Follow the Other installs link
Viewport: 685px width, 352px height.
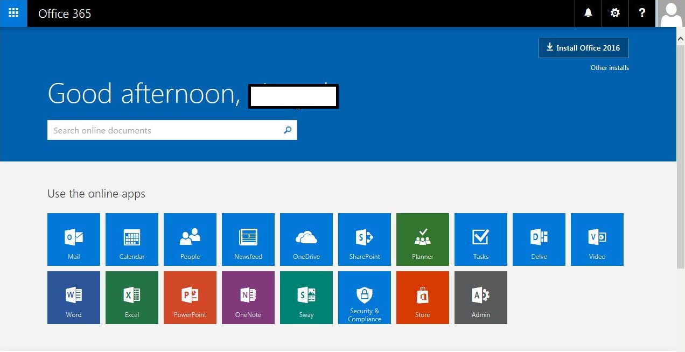click(x=610, y=68)
